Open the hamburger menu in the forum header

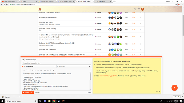(x=139, y=9)
